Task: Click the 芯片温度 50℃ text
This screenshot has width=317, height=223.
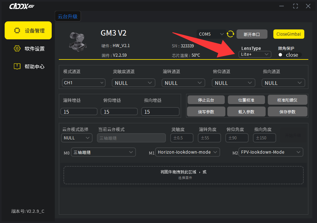Action: [186, 55]
